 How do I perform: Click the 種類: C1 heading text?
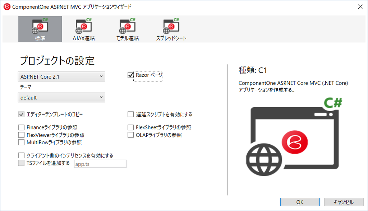[253, 70]
